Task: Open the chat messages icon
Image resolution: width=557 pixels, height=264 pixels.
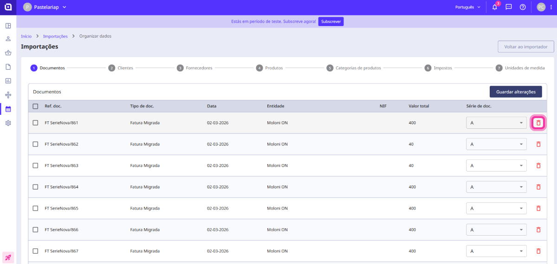Action: (x=509, y=7)
